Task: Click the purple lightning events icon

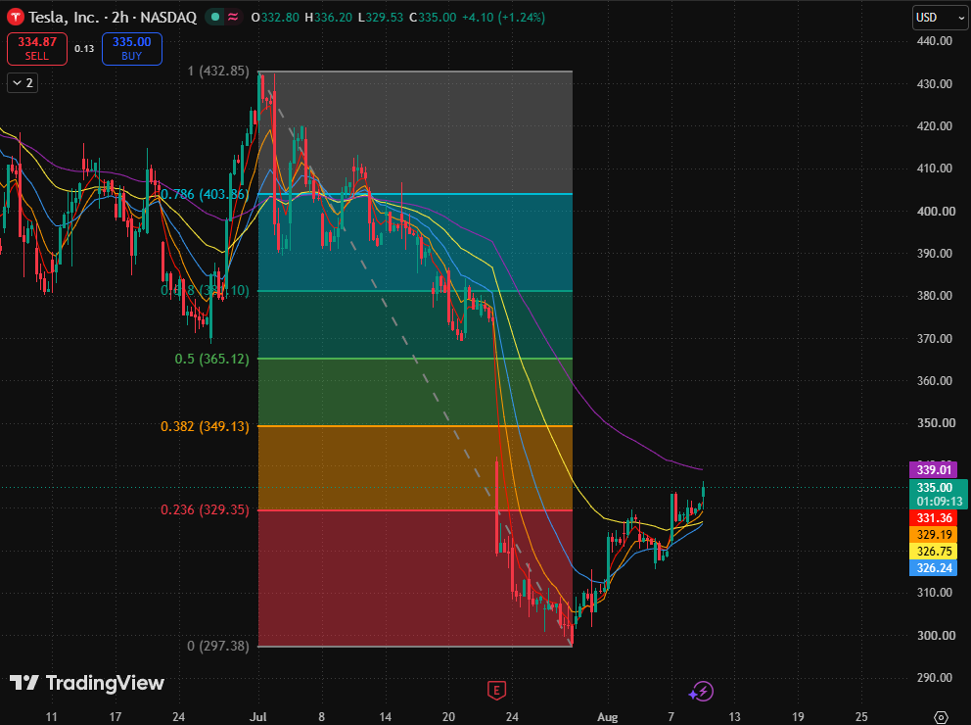Action: pyautogui.click(x=702, y=691)
